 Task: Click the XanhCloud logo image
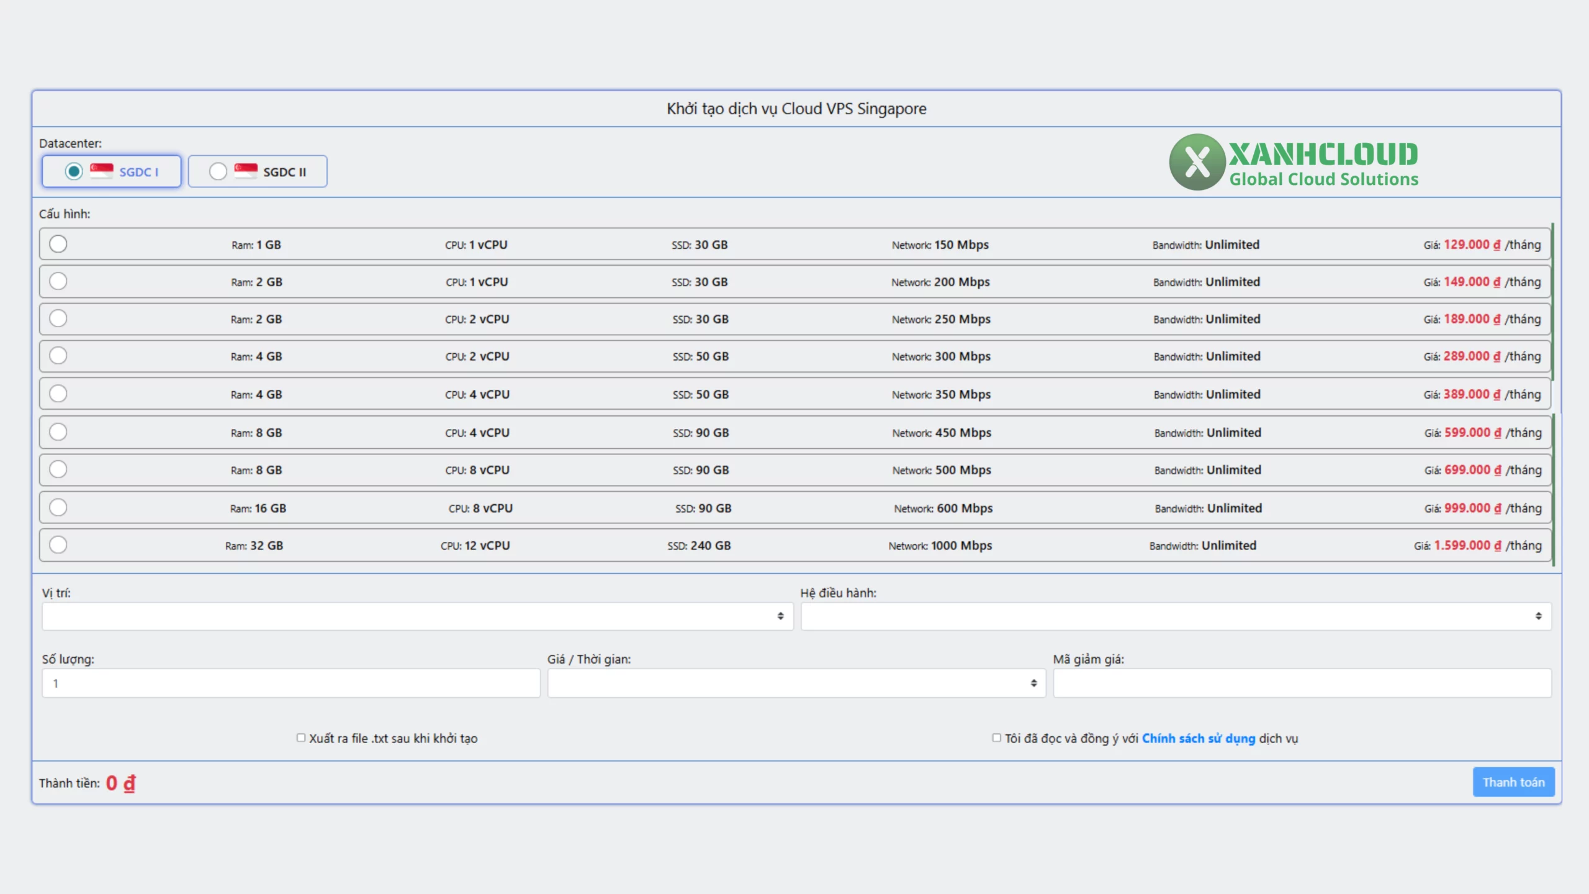tap(1294, 162)
